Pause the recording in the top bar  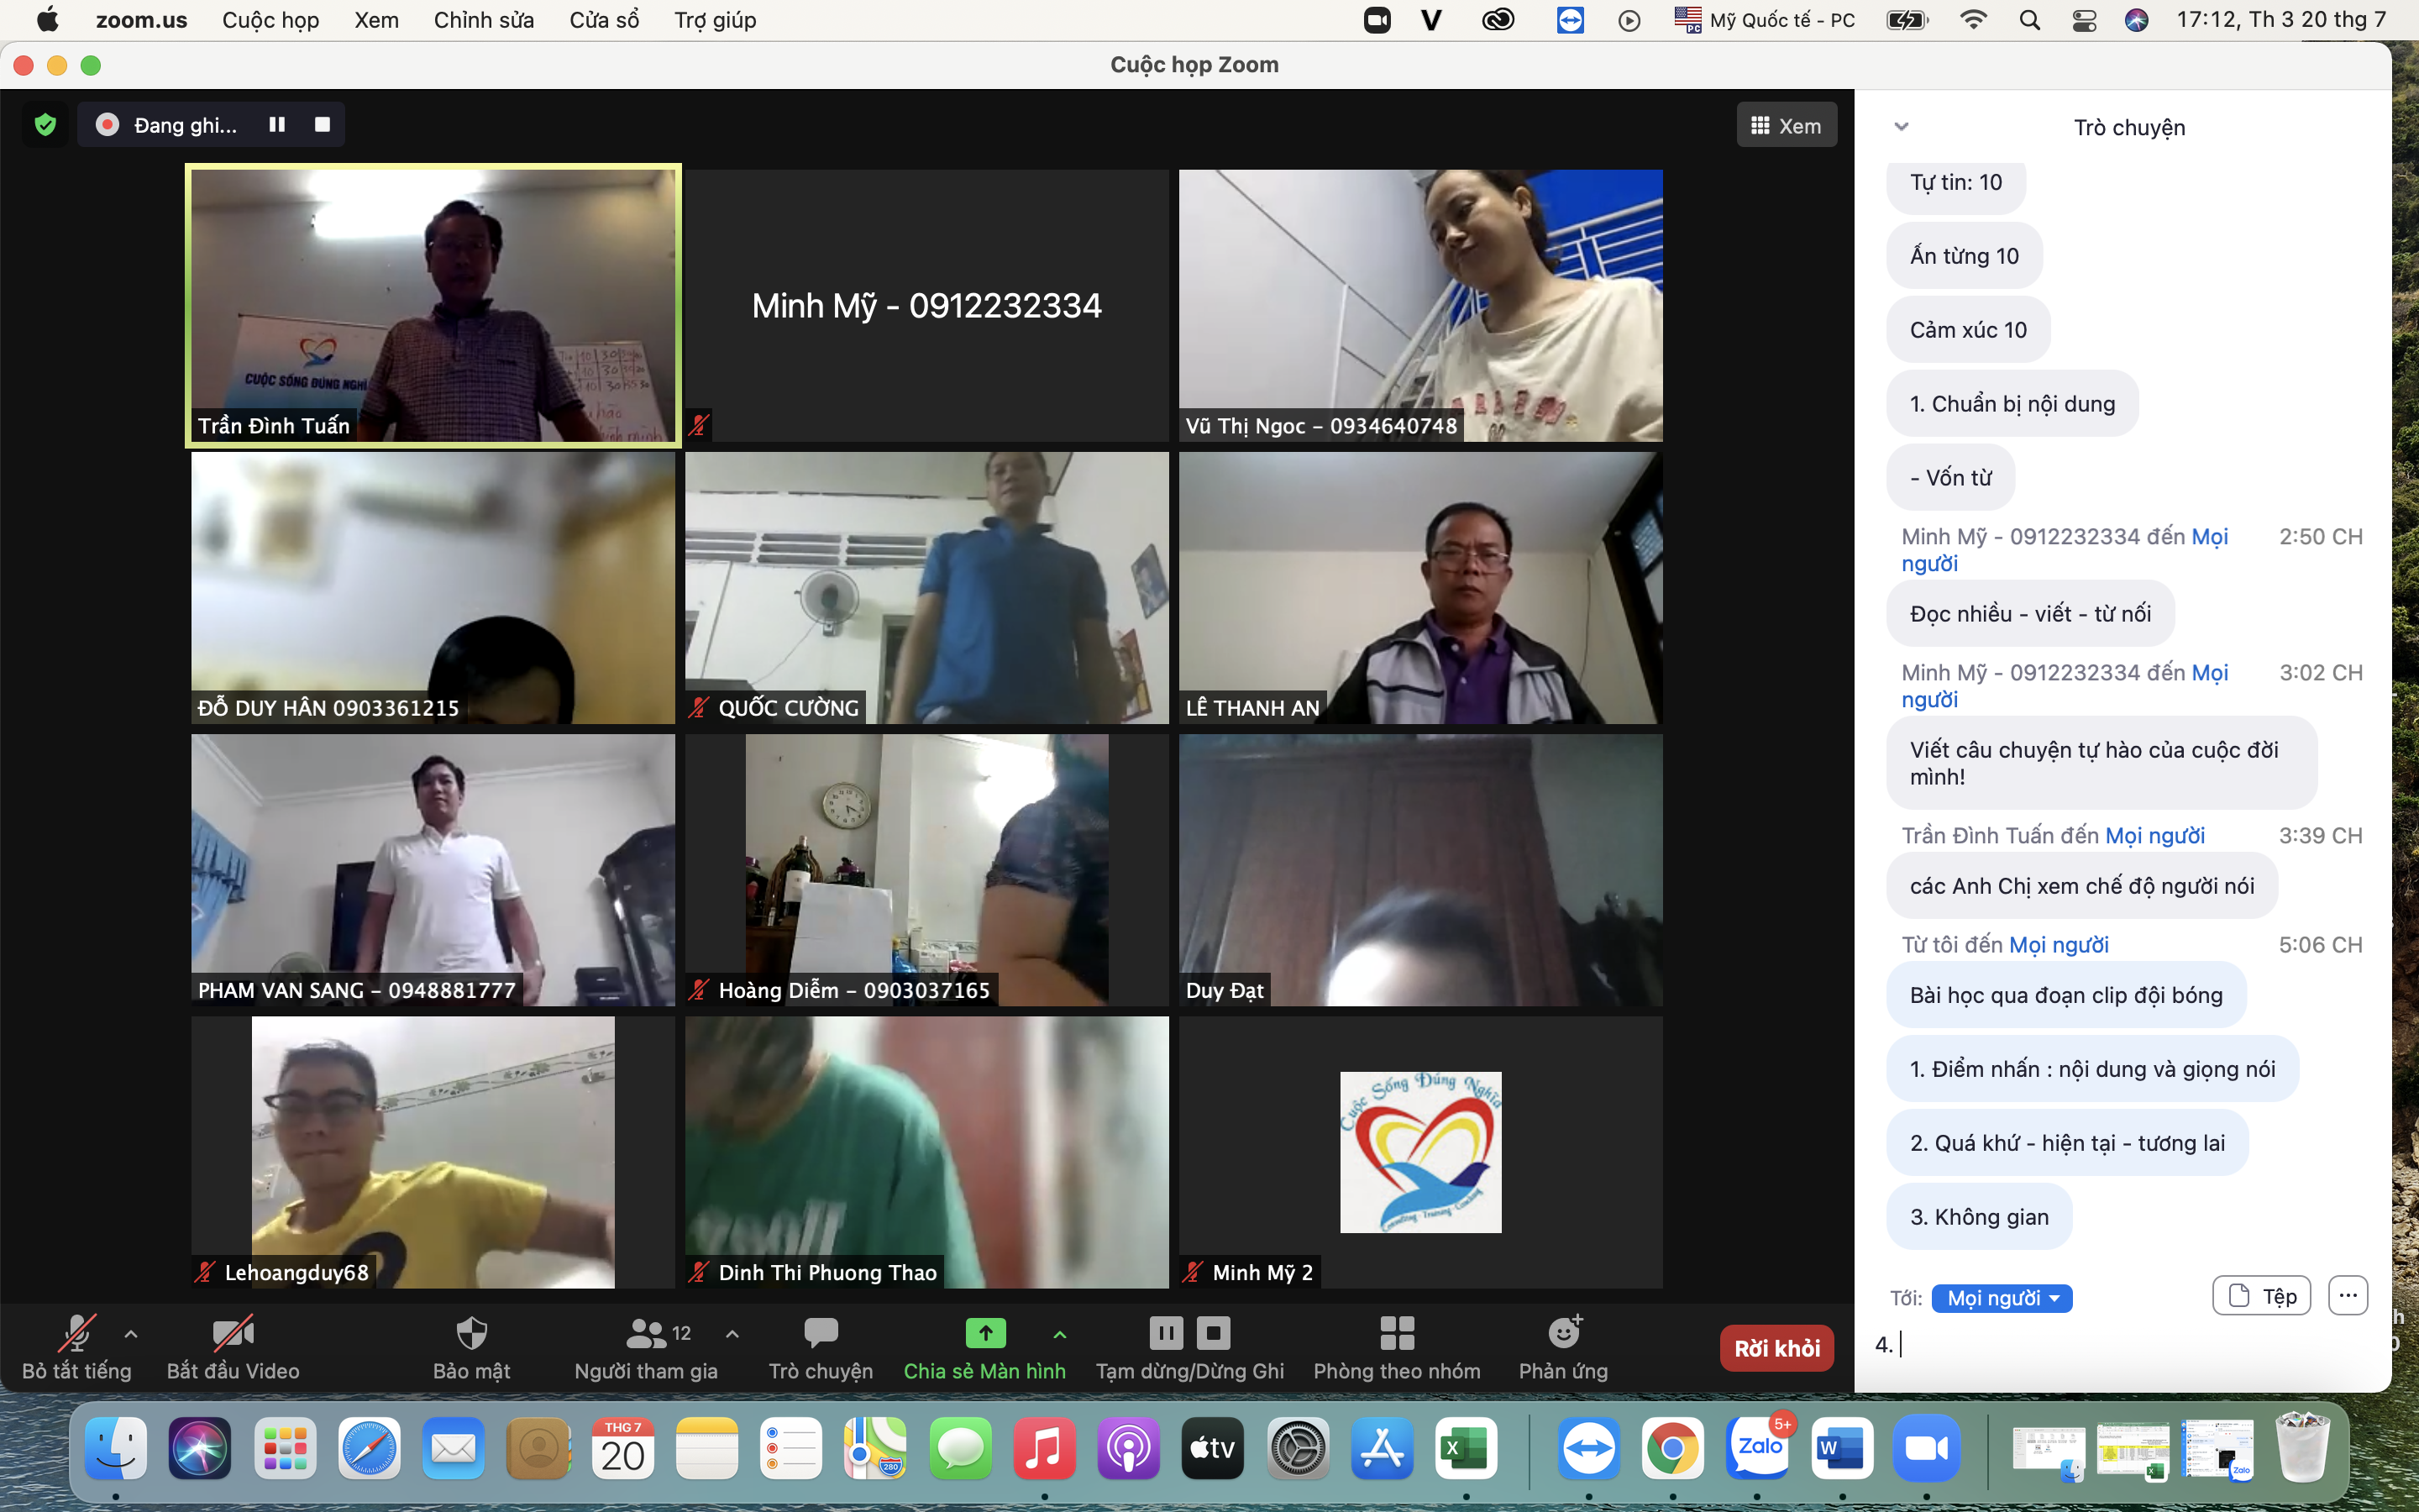(277, 125)
